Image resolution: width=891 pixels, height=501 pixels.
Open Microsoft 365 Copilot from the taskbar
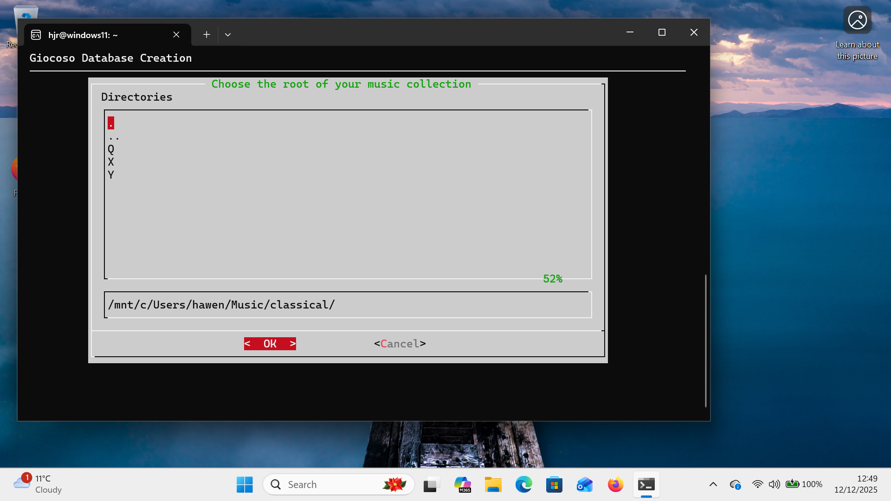coord(463,484)
